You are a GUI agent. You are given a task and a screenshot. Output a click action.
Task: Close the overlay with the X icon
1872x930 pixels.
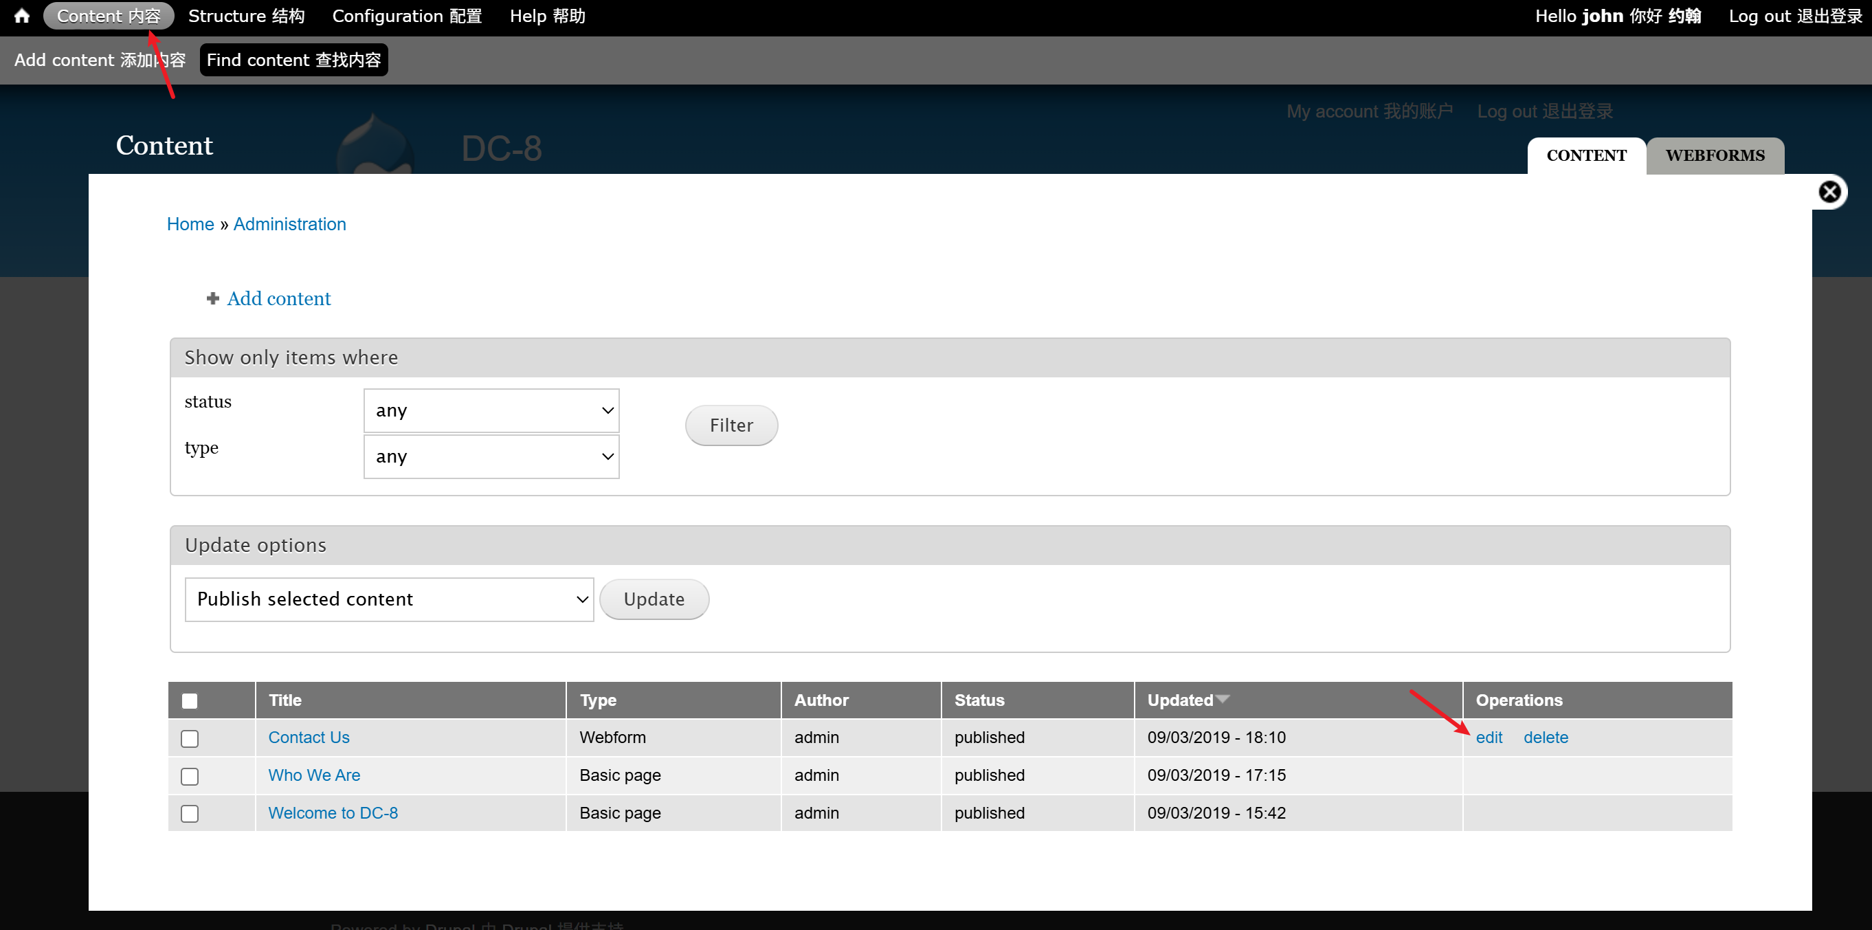(x=1829, y=192)
